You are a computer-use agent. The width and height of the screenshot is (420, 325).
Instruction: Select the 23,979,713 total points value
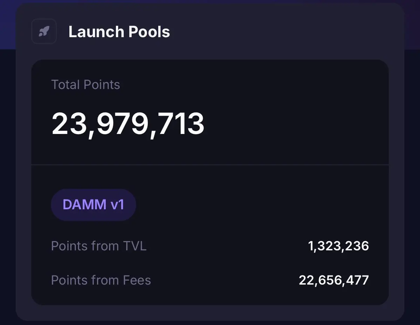[128, 124]
